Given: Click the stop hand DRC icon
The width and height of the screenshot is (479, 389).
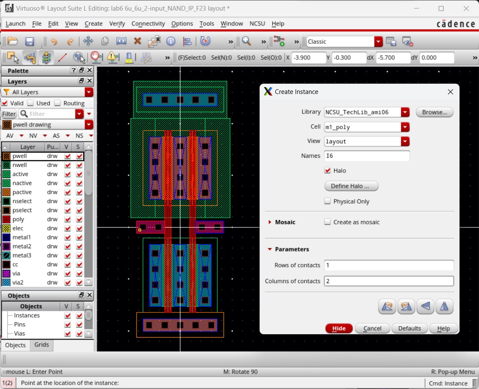Looking at the screenshot, I should 96,57.
